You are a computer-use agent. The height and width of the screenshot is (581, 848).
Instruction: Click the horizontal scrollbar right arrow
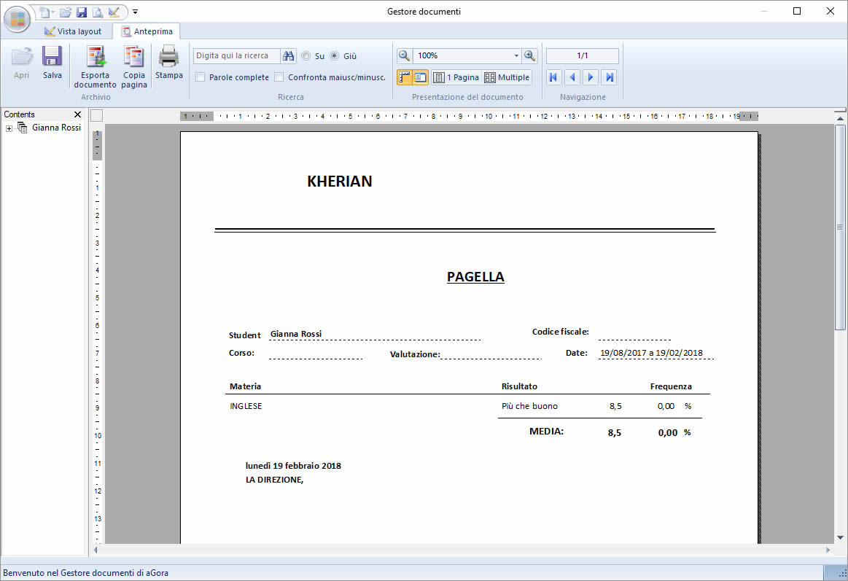828,550
